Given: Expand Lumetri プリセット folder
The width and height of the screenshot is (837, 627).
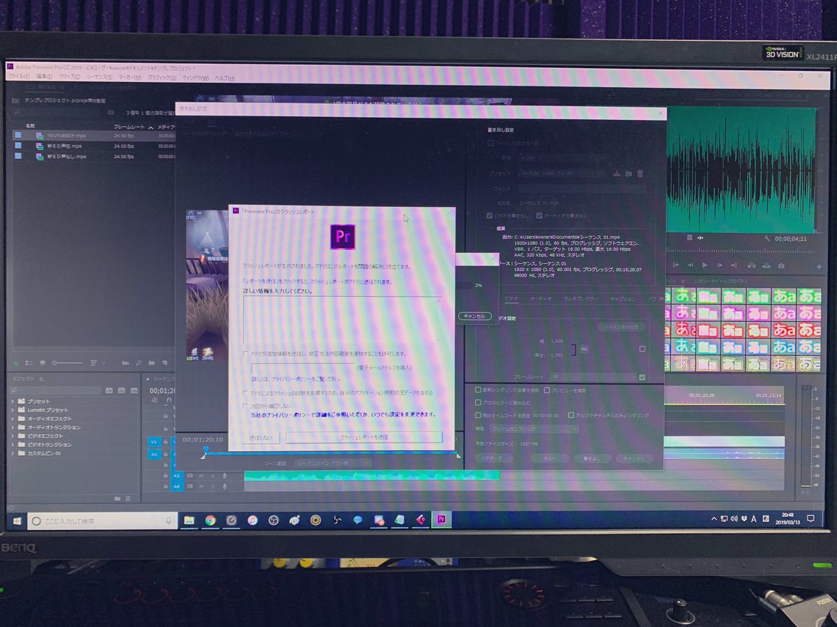Looking at the screenshot, I should (x=13, y=410).
